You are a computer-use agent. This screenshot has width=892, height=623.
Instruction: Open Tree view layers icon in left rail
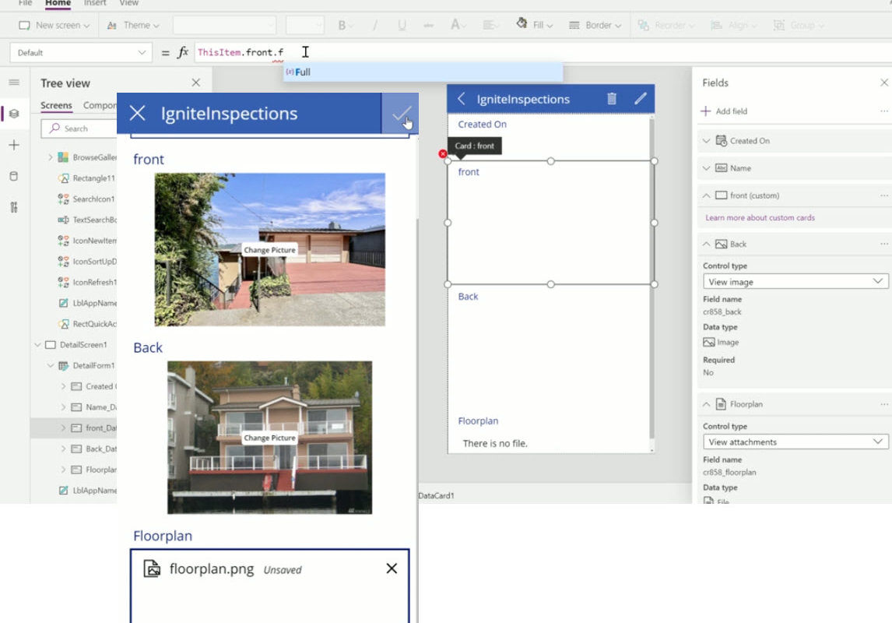[14, 113]
